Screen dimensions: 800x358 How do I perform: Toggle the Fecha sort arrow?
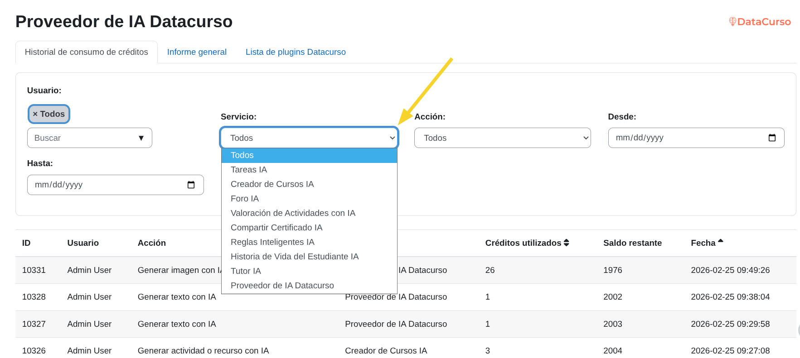tap(720, 242)
